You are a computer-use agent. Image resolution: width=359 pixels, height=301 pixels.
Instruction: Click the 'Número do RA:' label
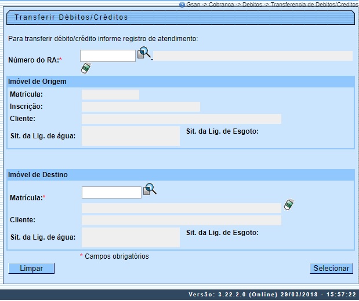[35, 60]
